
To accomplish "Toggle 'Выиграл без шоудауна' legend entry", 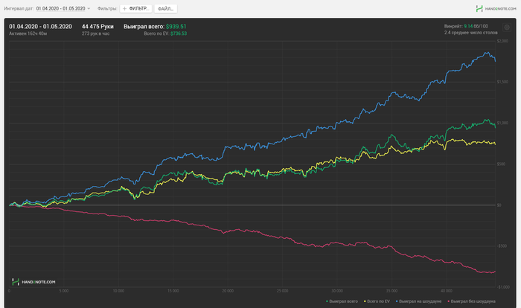I will pos(471,301).
